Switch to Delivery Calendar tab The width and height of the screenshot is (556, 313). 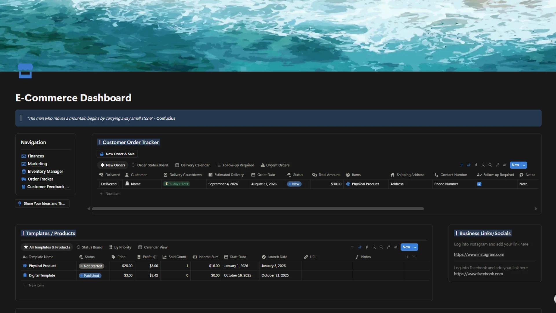point(192,165)
